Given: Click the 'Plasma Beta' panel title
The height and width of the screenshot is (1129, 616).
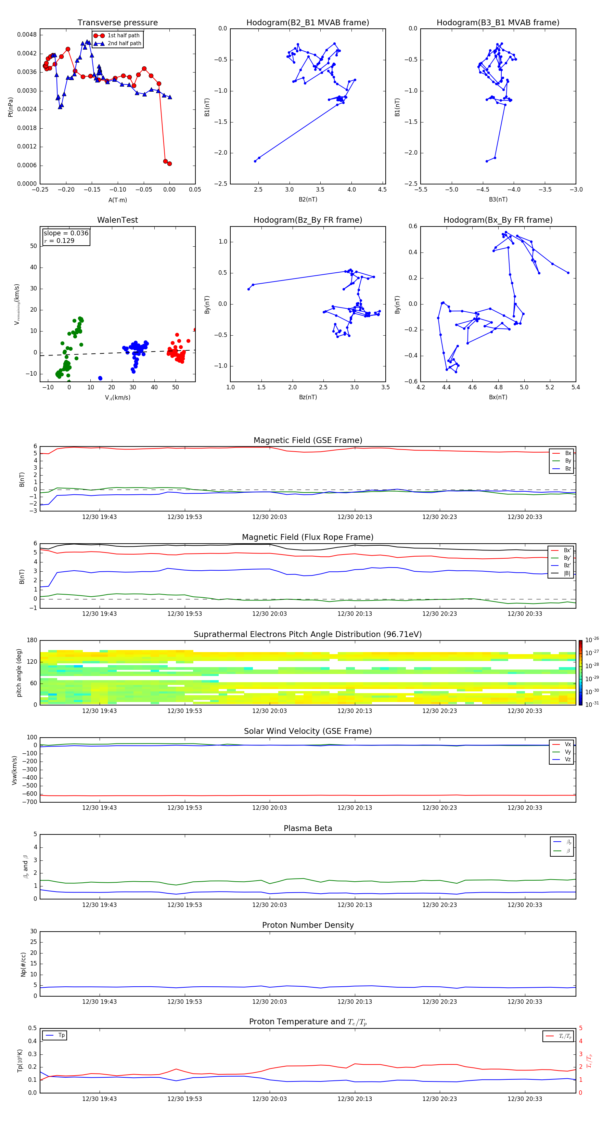Looking at the screenshot, I should (x=308, y=828).
